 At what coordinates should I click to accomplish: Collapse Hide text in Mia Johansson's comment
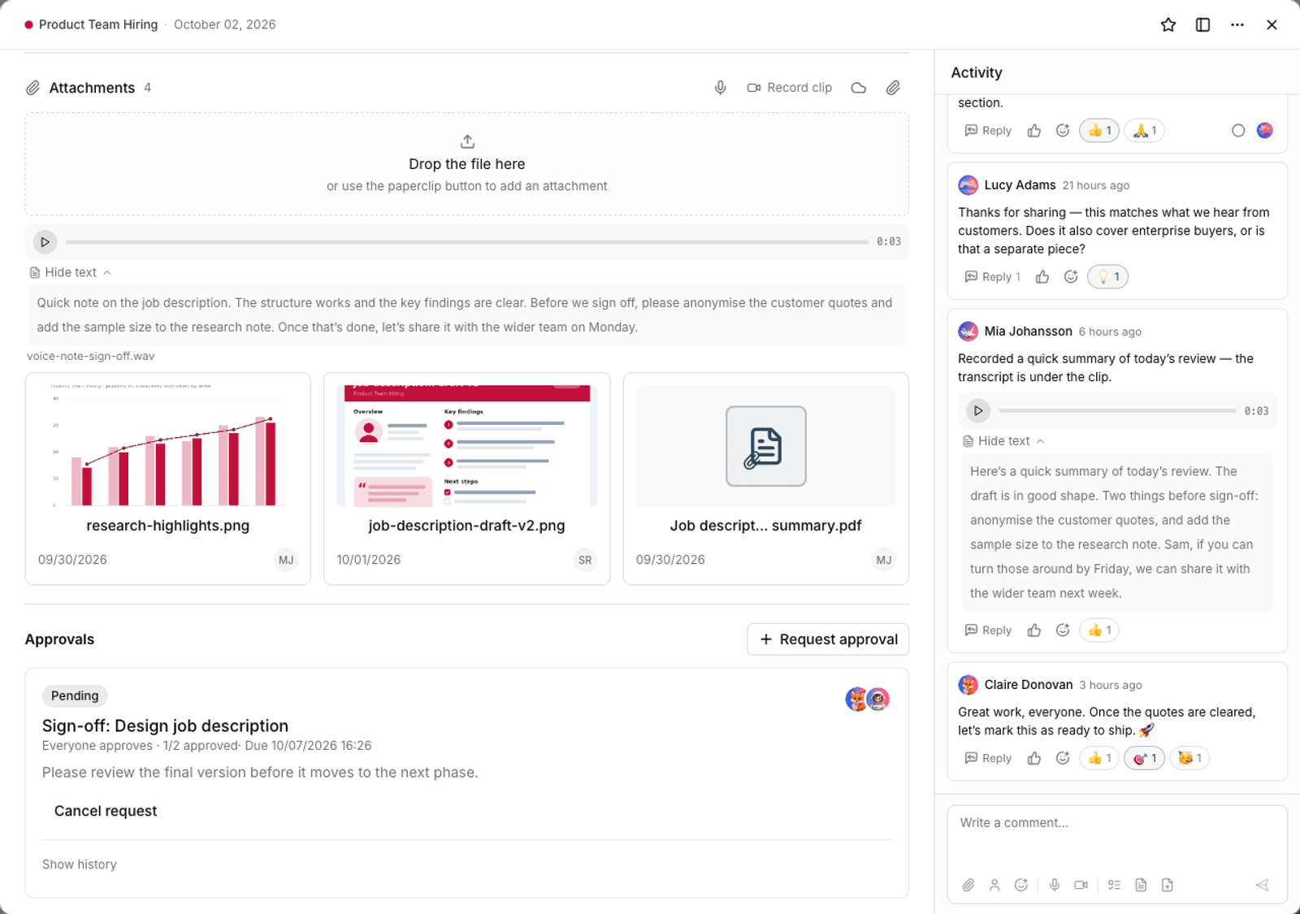[1003, 441]
